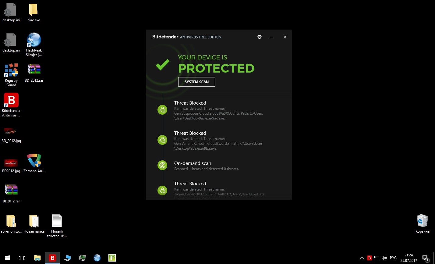Click the bug icon beside the 9ac.exe threat entry

162,110
